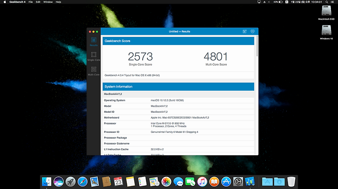Click the Intel Core M-5Y10 processor text
Screen dimensions: 338x189
[168, 124]
